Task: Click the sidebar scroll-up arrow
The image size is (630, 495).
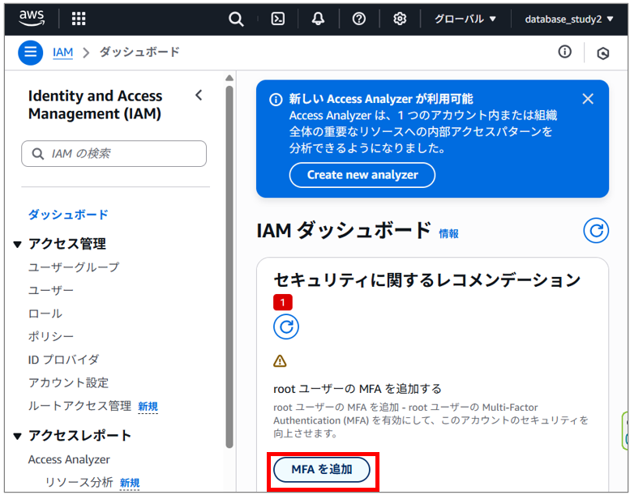Action: [x=229, y=78]
